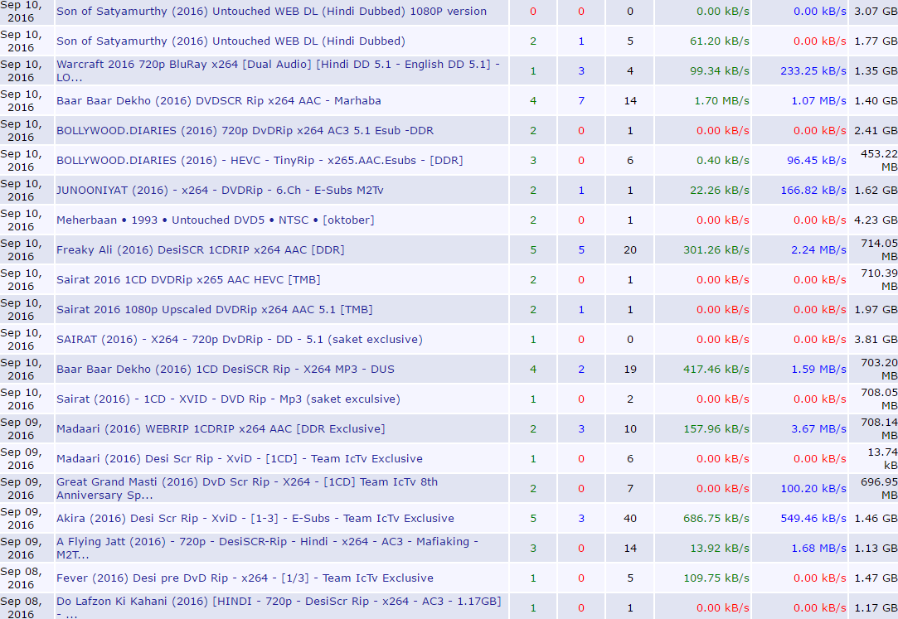
Task: Open A Flying Jatt 720p DesiSCR-Rip link
Action: coord(267,548)
